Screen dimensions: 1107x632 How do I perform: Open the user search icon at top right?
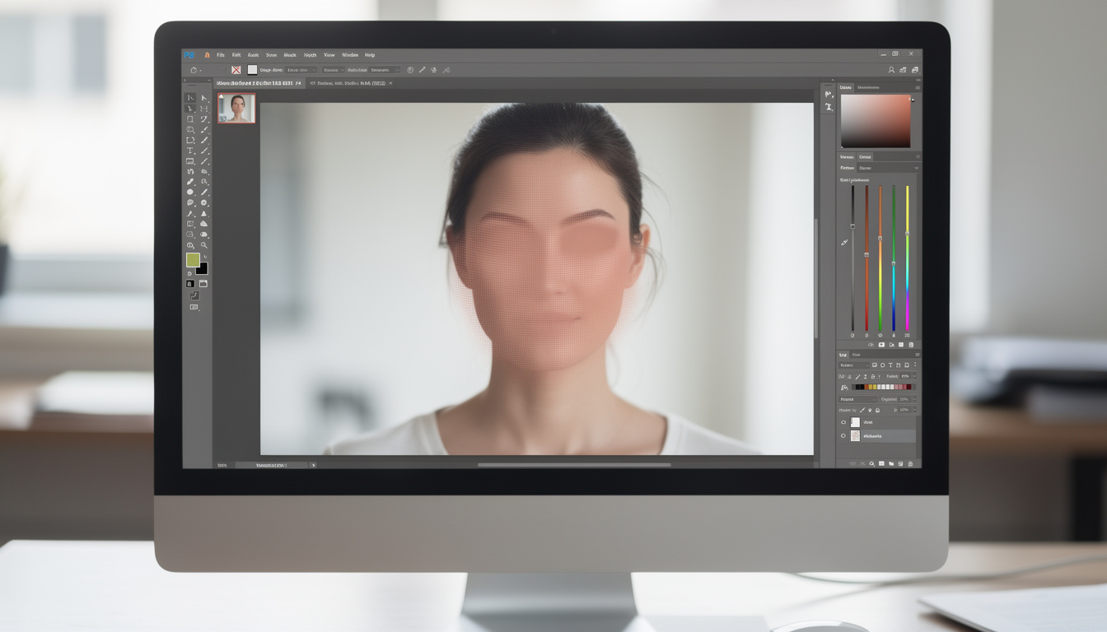pyautogui.click(x=891, y=70)
